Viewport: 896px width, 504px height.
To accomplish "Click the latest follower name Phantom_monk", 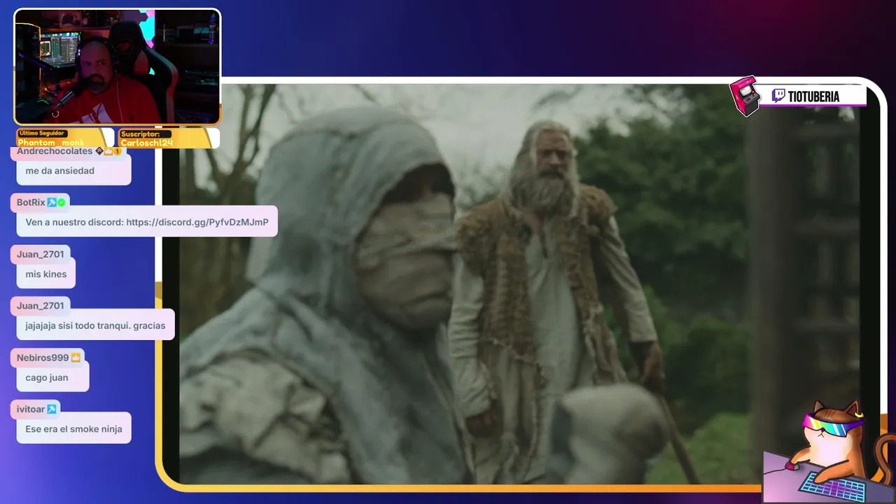I will pyautogui.click(x=51, y=143).
